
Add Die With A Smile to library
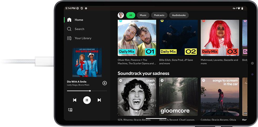pos(104,83)
